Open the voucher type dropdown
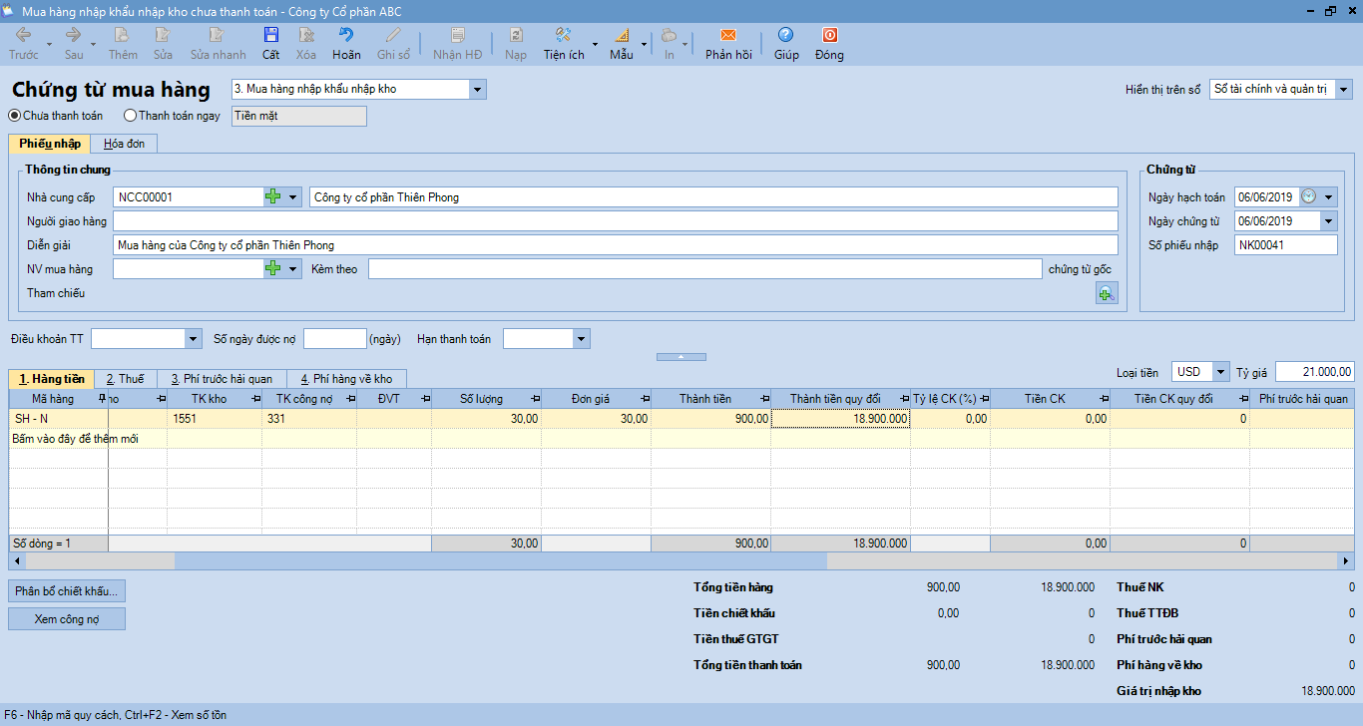This screenshot has height=726, width=1363. [x=478, y=90]
